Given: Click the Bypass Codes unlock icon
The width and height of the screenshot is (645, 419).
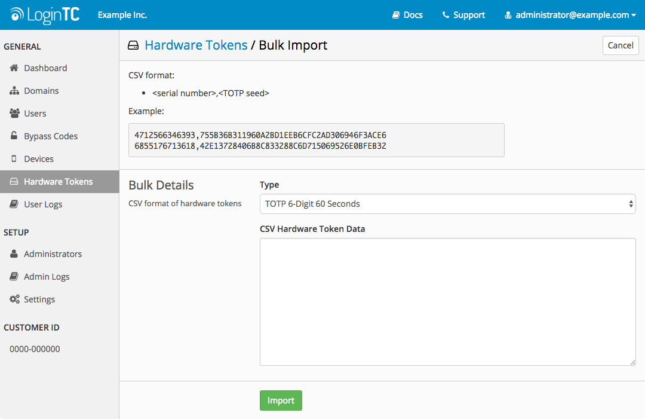Looking at the screenshot, I should point(14,136).
